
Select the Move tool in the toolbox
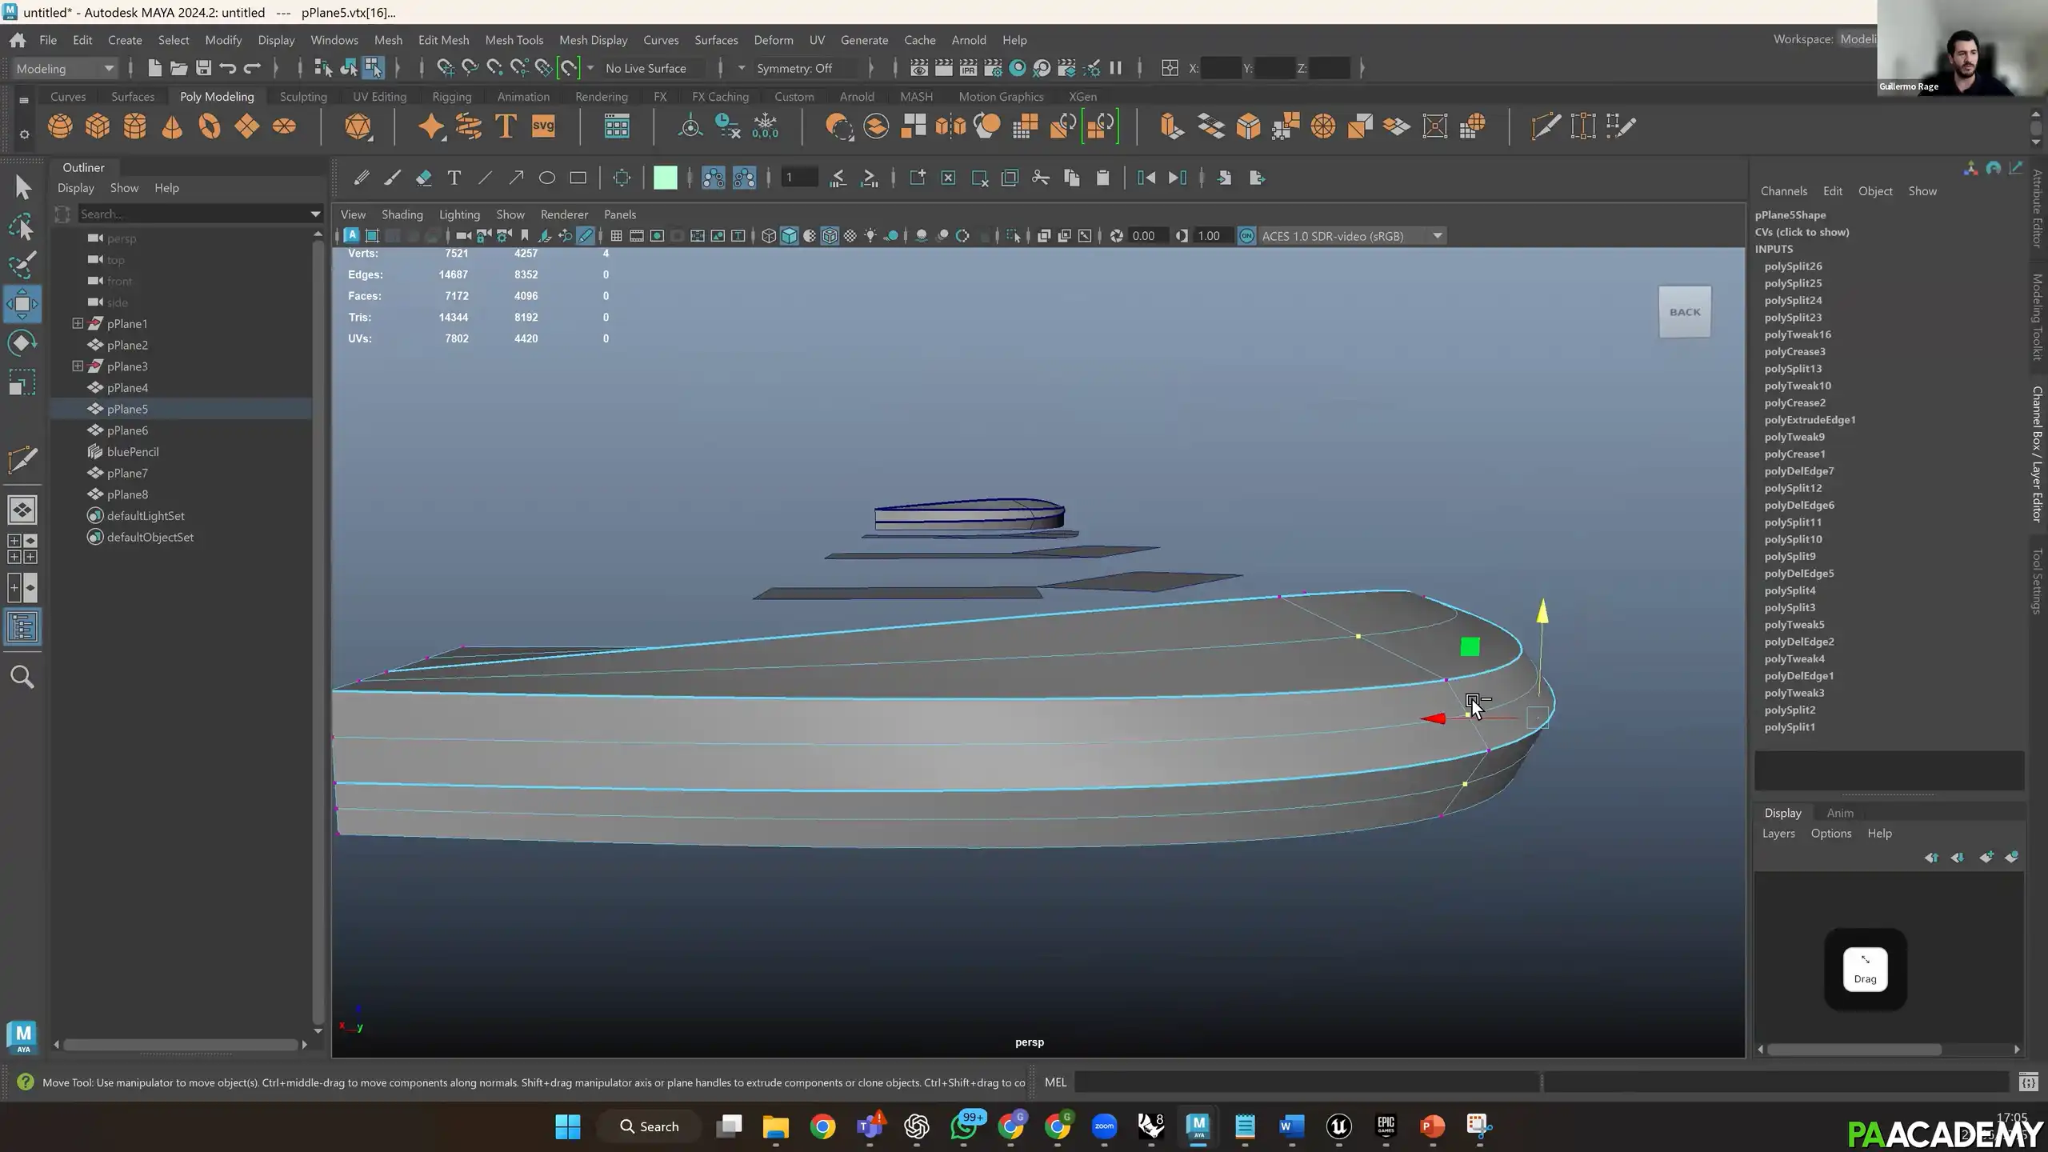point(22,303)
